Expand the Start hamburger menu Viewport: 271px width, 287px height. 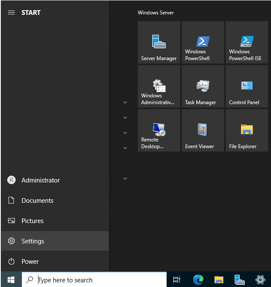pos(11,13)
